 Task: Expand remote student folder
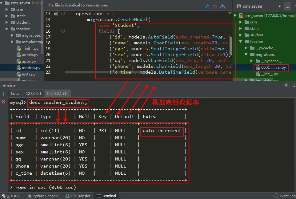click(x=241, y=35)
